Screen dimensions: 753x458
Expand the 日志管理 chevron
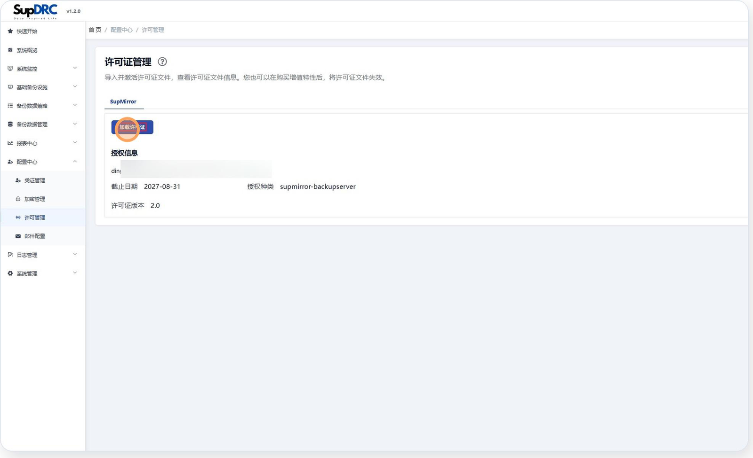click(75, 255)
